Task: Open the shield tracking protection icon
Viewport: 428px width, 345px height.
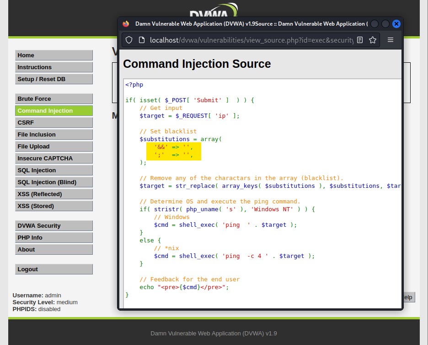Action: 129,40
